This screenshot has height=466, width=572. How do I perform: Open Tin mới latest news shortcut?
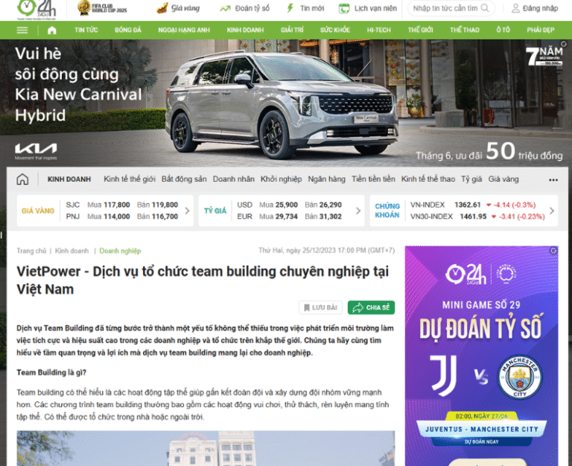pyautogui.click(x=305, y=8)
